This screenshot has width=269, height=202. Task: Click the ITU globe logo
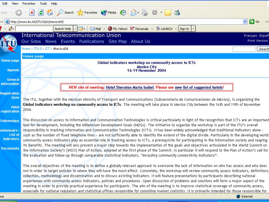click(x=9, y=43)
